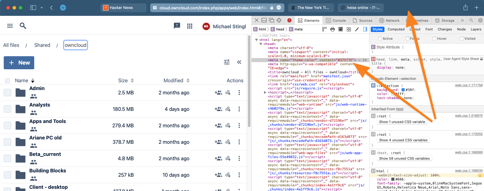Viewport: 484px width, 191px height.
Task: Click Show 58 unused CSS variables
Action: coord(404,158)
